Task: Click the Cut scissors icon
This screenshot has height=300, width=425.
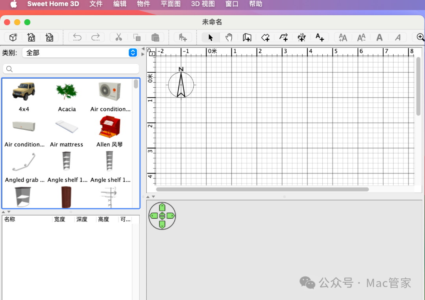Action: pyautogui.click(x=118, y=37)
